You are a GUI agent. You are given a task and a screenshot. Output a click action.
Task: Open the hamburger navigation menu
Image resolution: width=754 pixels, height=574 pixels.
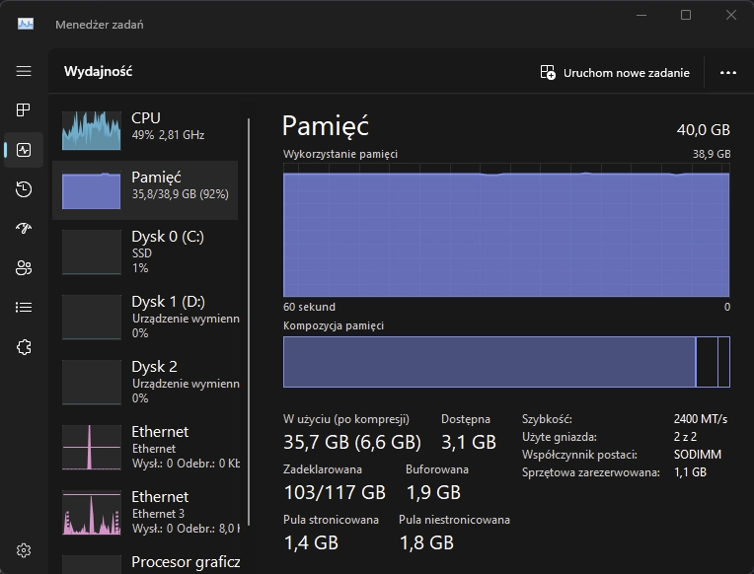point(24,71)
